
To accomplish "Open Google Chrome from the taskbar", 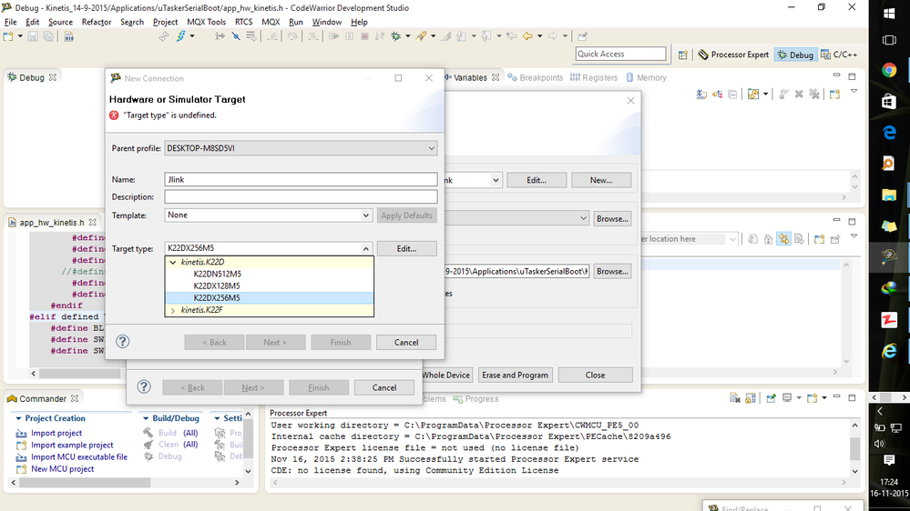I will click(888, 70).
